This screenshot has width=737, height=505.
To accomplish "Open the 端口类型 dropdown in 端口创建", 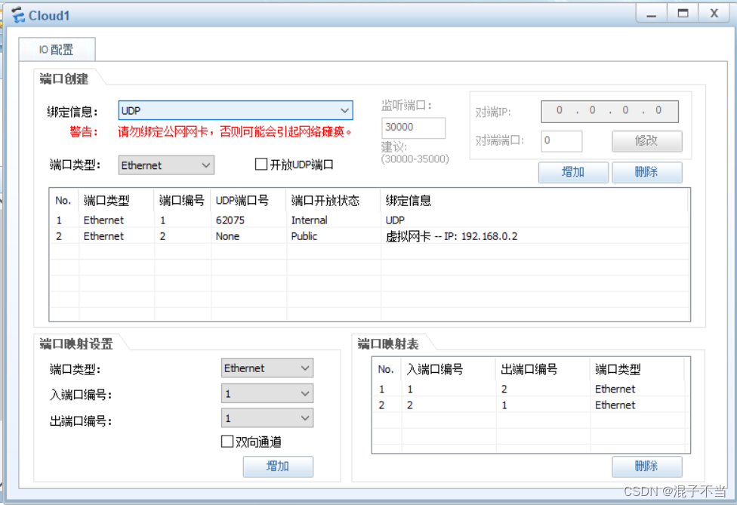I will tap(166, 165).
